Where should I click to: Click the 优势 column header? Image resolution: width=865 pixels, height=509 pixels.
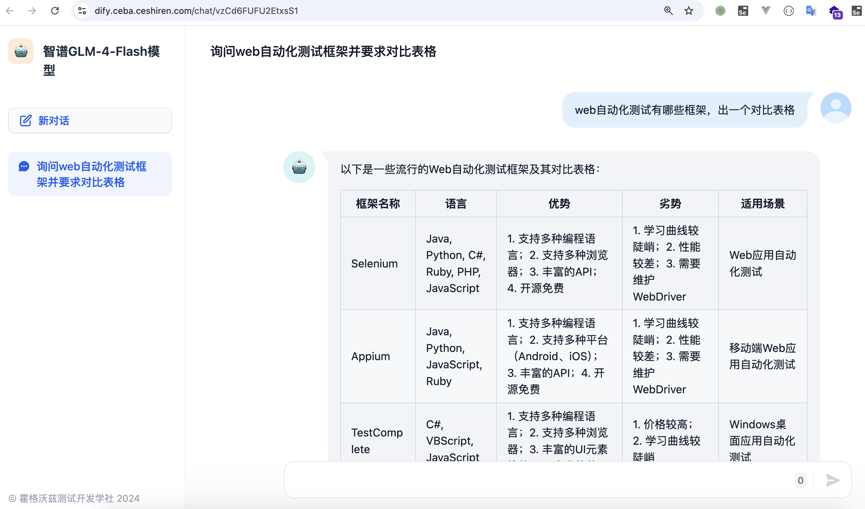[x=559, y=204]
